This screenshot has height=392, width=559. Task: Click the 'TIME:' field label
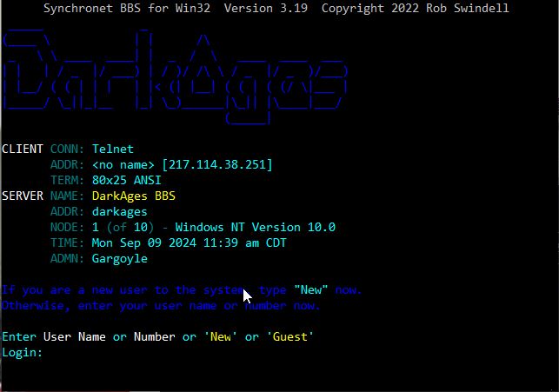click(x=67, y=243)
